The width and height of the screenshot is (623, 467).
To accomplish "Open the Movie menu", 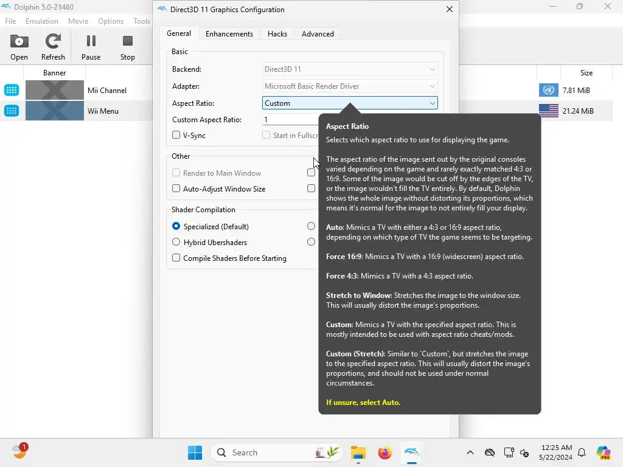I will pyautogui.click(x=78, y=21).
